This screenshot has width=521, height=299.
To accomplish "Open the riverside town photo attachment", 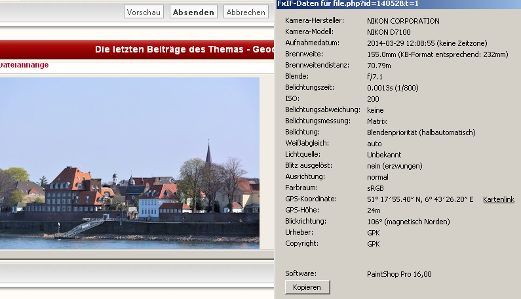I will (x=130, y=163).
